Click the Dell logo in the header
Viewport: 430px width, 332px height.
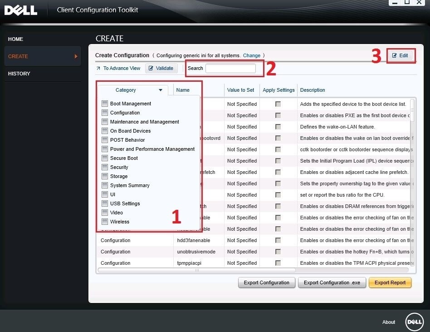[x=20, y=10]
